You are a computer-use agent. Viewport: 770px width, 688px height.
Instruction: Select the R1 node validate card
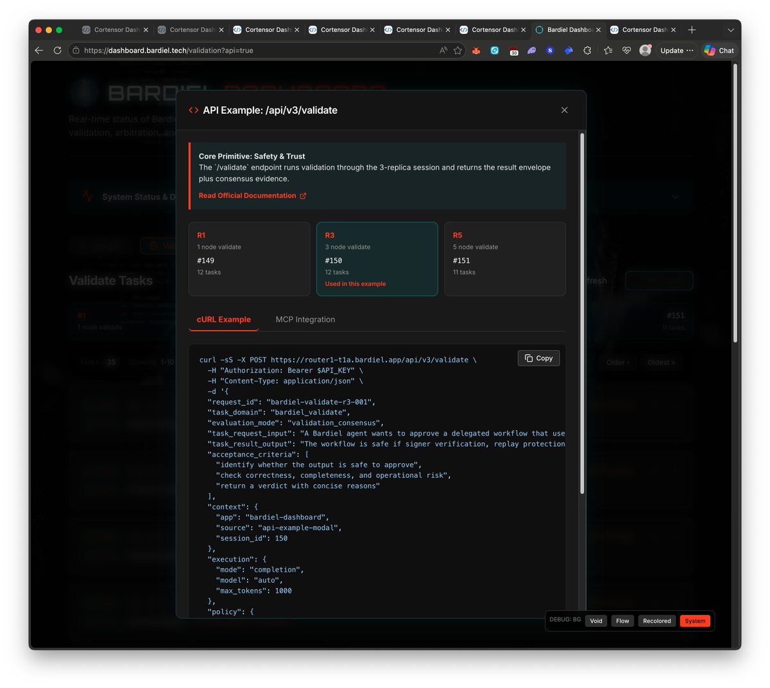pos(249,259)
